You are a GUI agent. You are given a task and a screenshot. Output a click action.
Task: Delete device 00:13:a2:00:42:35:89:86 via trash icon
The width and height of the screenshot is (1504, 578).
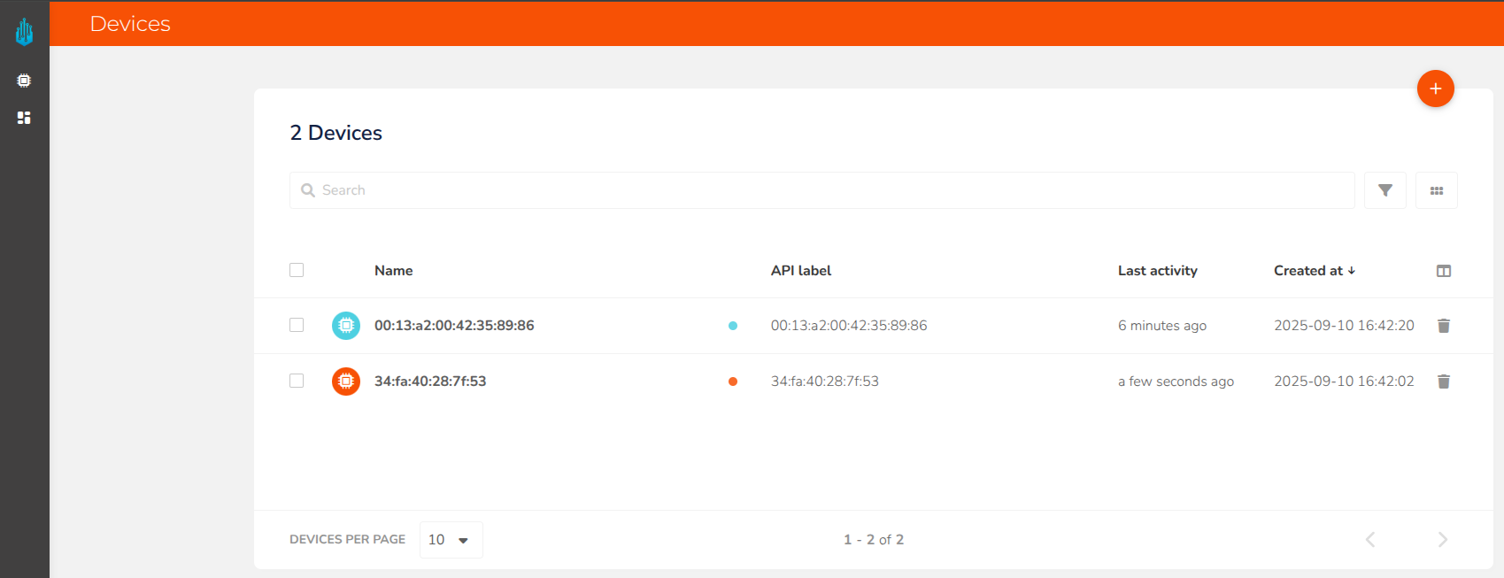1443,326
